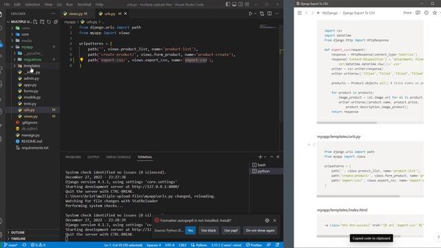Toggle the primary sidebar layout icon
The height and width of the screenshot is (248, 441).
pyautogui.click(x=228, y=4)
